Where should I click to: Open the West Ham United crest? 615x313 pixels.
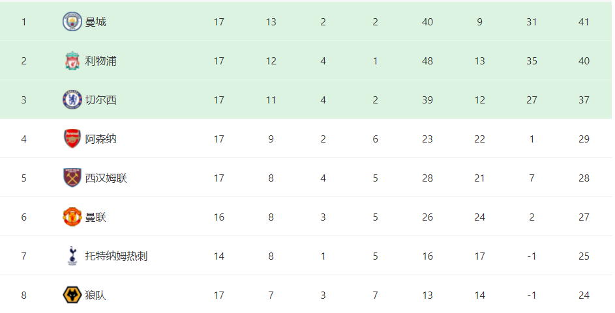pos(72,178)
